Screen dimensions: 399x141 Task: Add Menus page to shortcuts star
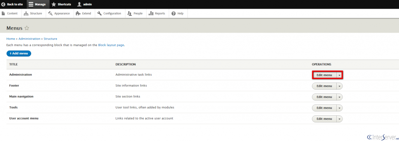point(27,28)
